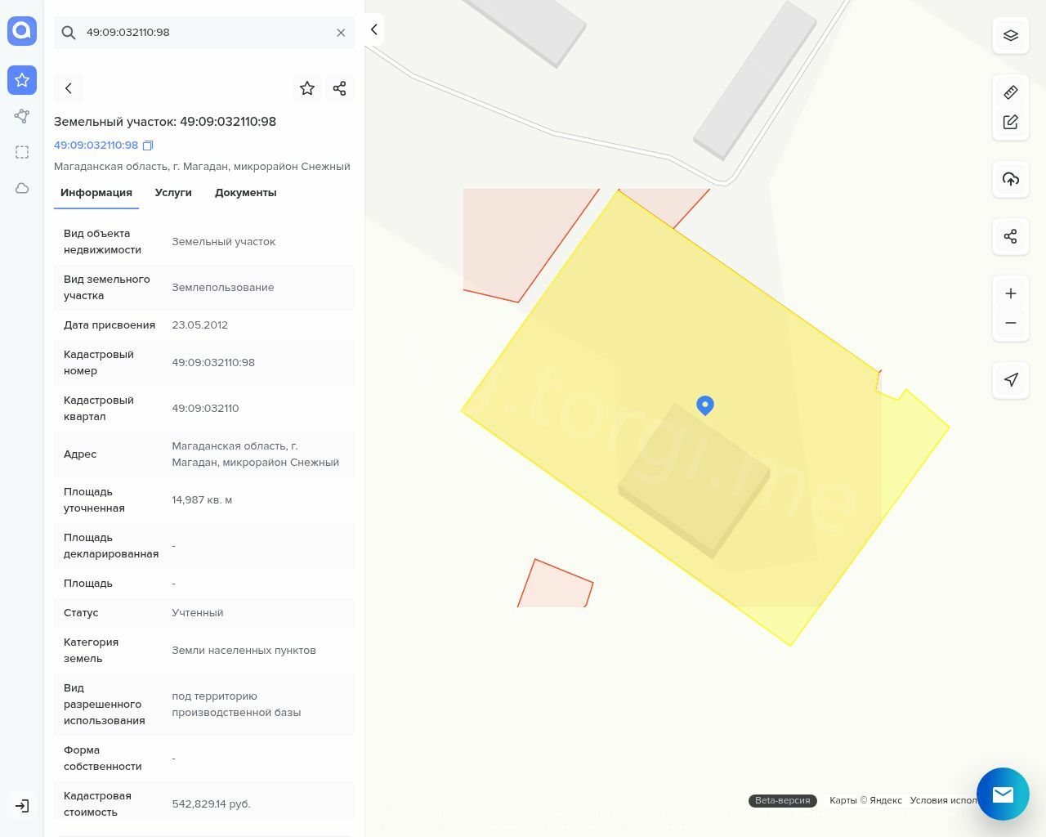Image resolution: width=1046 pixels, height=837 pixels.
Task: Open the Документы tab
Action: [x=245, y=193]
